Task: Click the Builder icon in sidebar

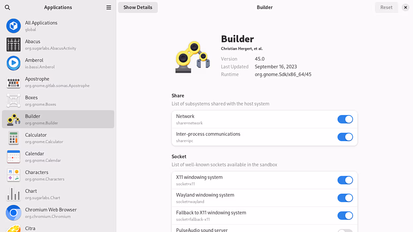Action: 14,119
